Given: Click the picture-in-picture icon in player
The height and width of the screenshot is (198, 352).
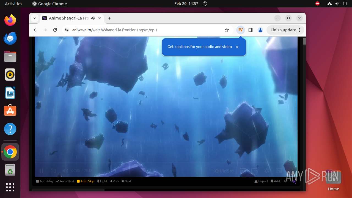Looking at the screenshot, I should tap(279, 171).
